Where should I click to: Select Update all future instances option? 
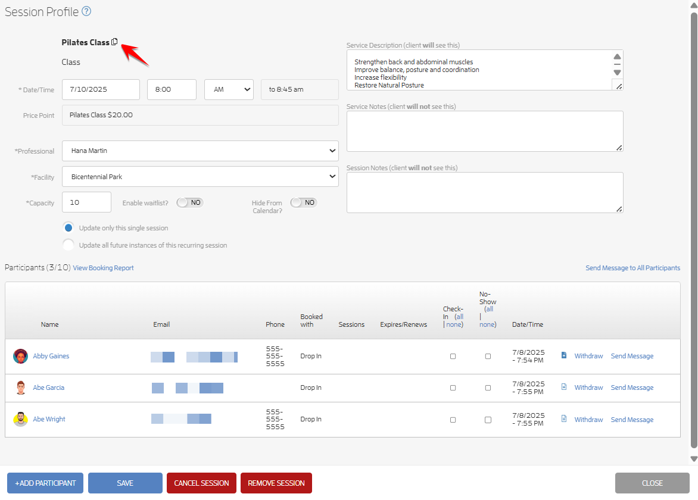pyautogui.click(x=68, y=245)
